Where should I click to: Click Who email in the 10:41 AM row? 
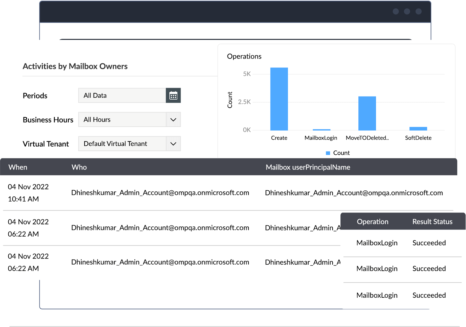(x=160, y=193)
